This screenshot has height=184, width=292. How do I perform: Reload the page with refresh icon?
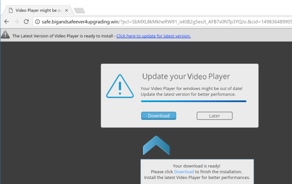pyautogui.click(x=26, y=22)
